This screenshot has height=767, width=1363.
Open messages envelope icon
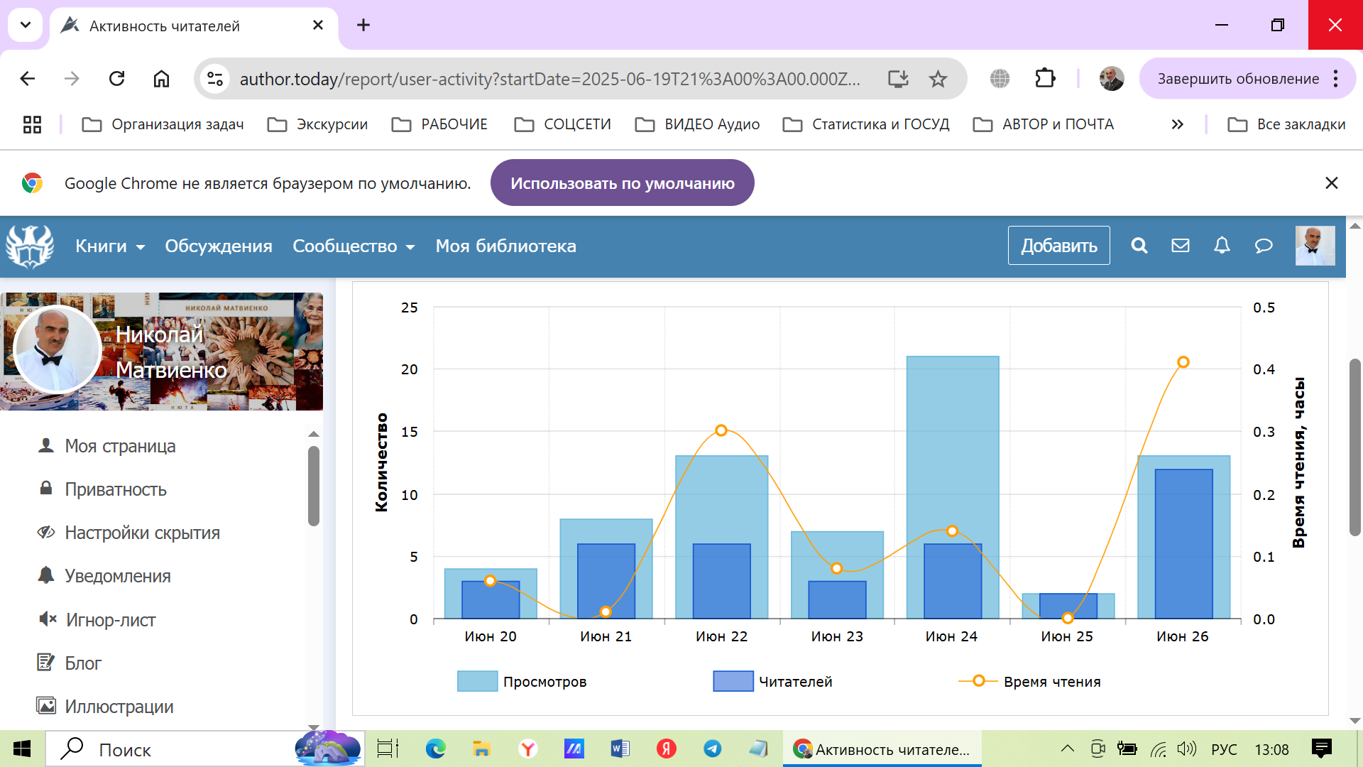pos(1180,246)
